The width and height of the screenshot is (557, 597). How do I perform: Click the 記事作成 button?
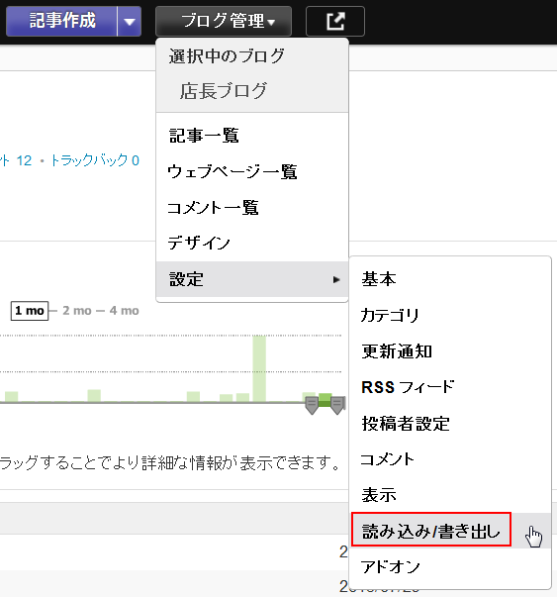pyautogui.click(x=61, y=21)
